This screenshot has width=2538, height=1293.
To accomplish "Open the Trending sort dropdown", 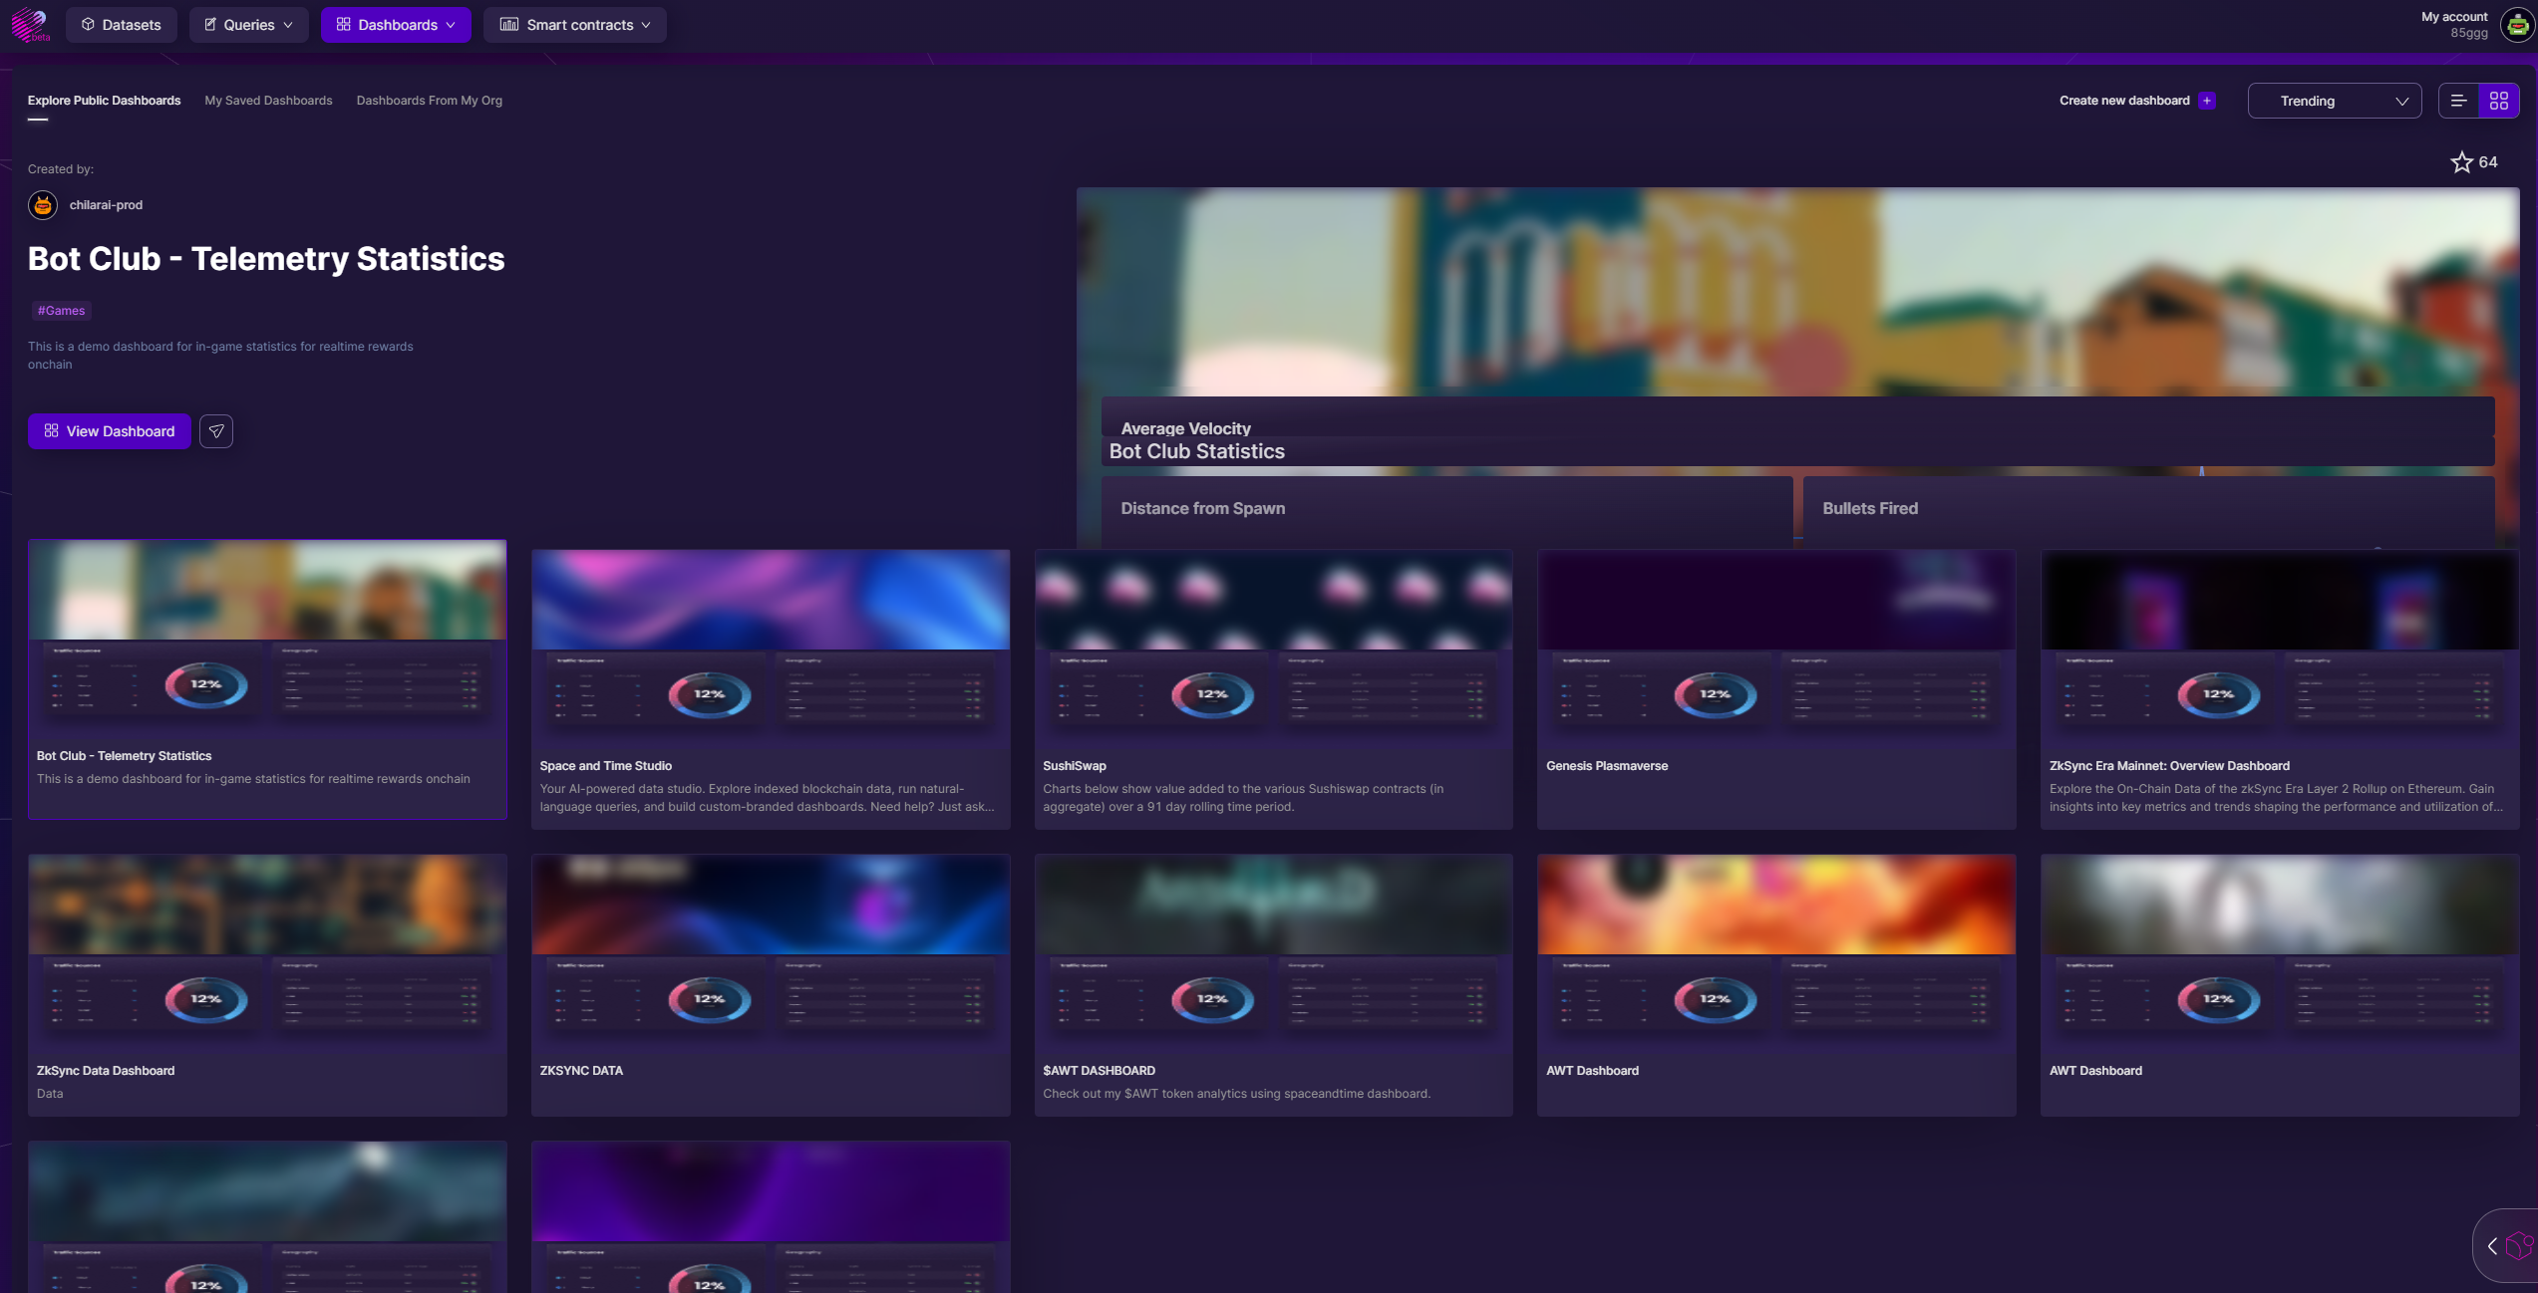I will click(x=2334, y=101).
